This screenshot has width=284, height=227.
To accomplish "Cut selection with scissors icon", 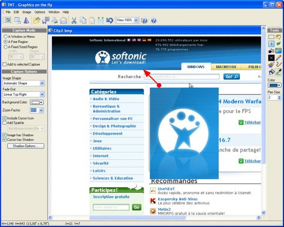I will click(74, 20).
